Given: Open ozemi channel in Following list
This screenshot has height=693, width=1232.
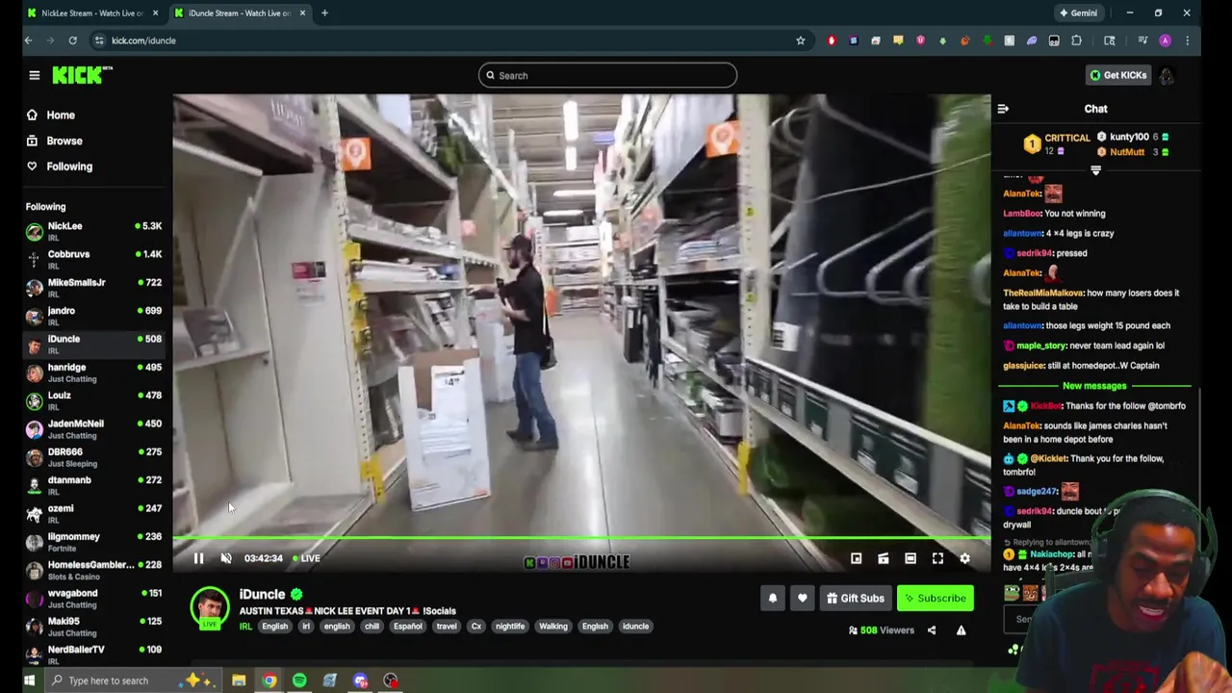Looking at the screenshot, I should coord(94,513).
